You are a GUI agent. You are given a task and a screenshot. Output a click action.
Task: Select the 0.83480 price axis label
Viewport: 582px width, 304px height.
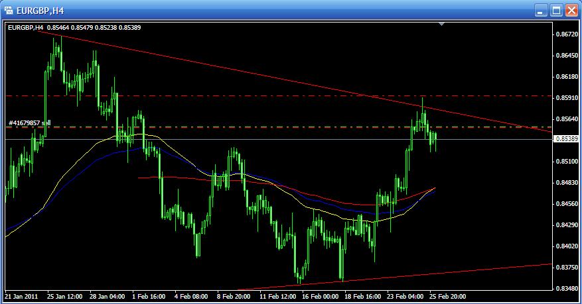566,289
